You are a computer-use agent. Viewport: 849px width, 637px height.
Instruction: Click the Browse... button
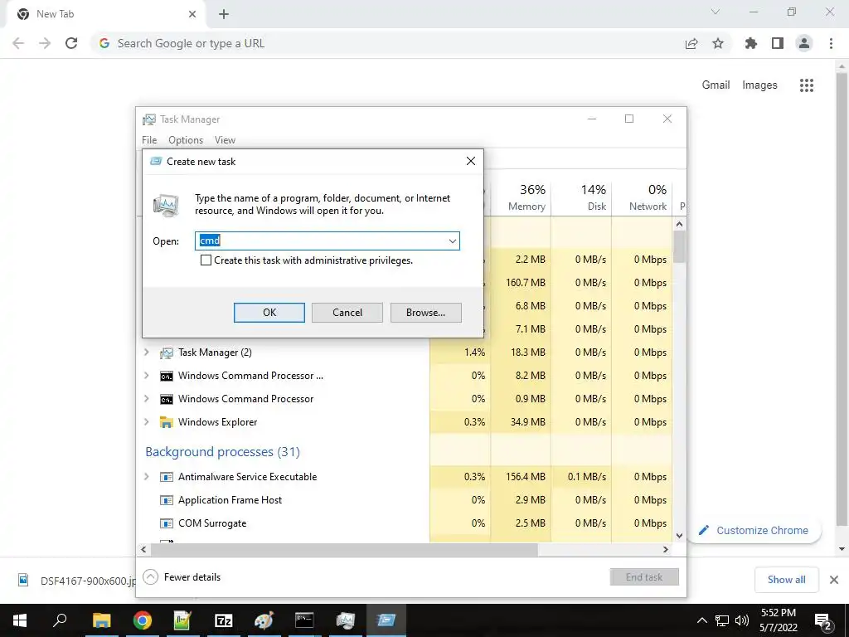tap(425, 313)
